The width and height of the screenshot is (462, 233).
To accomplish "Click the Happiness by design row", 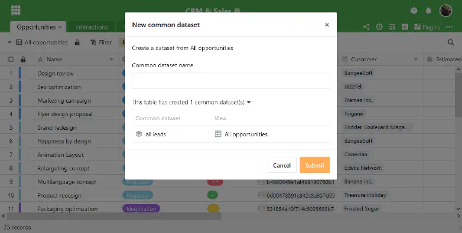I will [x=64, y=141].
